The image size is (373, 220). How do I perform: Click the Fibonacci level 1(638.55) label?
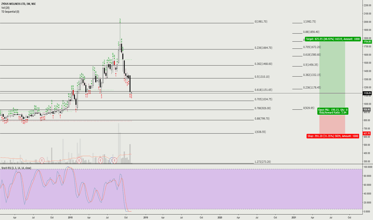click(x=260, y=132)
